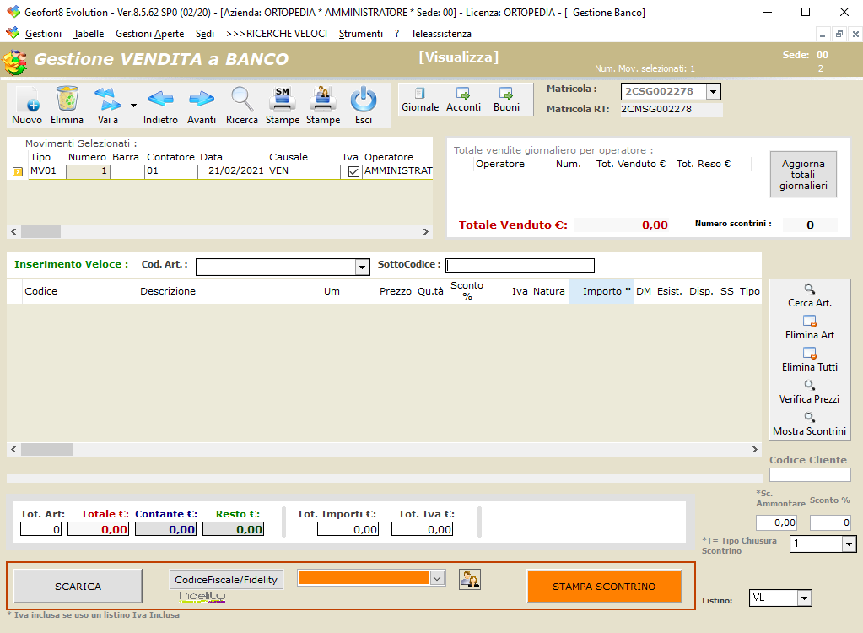Open the Giornale report icon
The image size is (863, 633).
click(420, 95)
